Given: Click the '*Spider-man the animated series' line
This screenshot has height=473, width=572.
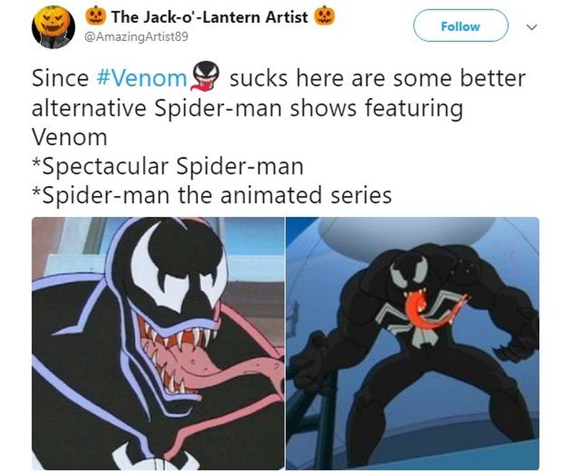Looking at the screenshot, I should click(212, 195).
